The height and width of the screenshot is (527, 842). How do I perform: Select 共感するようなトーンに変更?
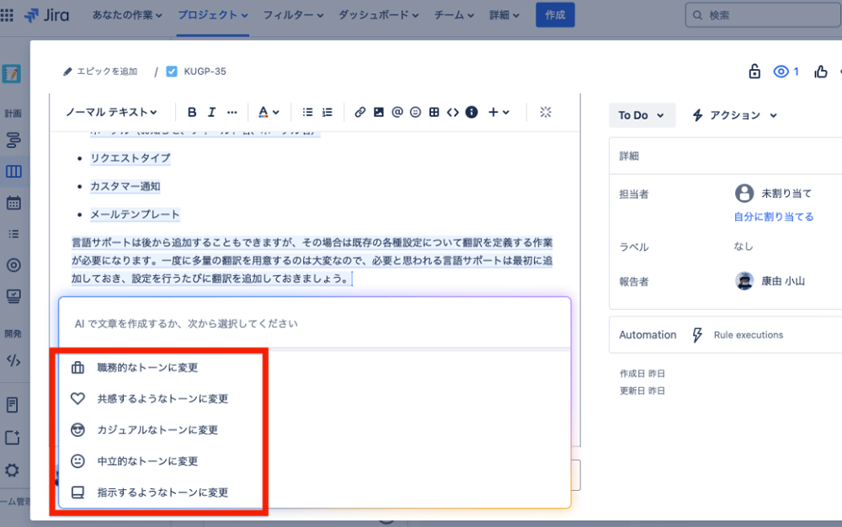click(161, 399)
